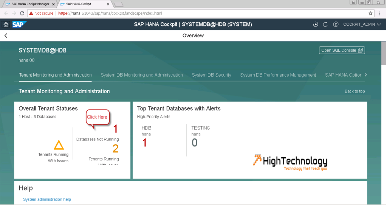Viewport: 387px width, 205px height.
Task: Click the browser profile user icon
Action: pos(353,3)
